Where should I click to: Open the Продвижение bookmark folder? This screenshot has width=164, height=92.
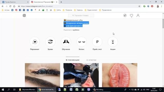coord(105,10)
